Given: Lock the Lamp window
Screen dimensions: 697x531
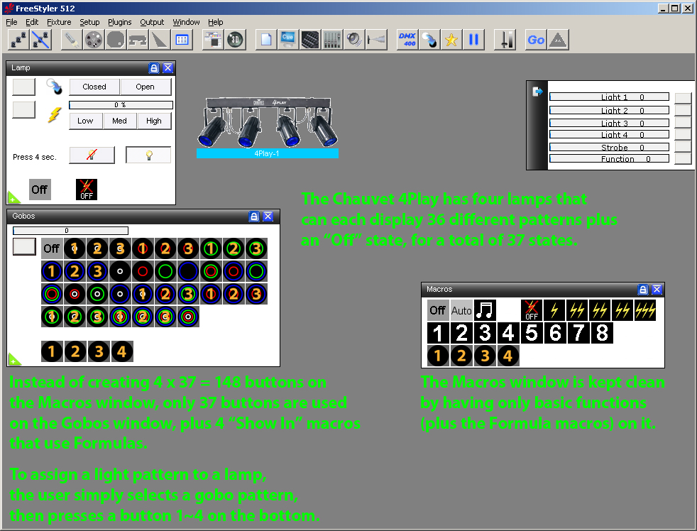Looking at the screenshot, I should (x=154, y=67).
